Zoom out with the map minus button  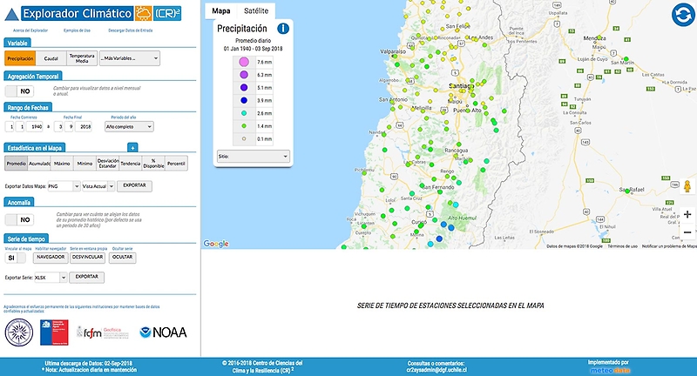tap(687, 232)
